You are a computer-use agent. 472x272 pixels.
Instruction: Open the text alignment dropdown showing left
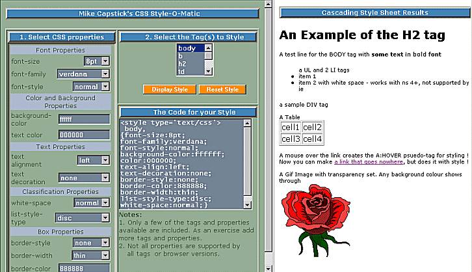(94, 160)
